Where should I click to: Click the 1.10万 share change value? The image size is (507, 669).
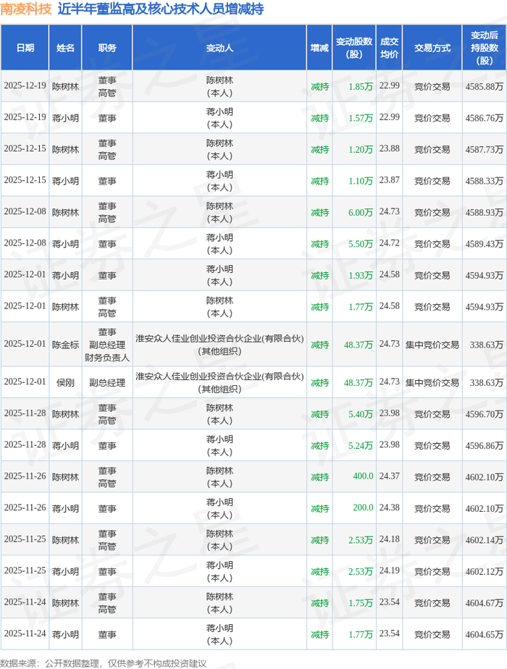click(x=361, y=181)
